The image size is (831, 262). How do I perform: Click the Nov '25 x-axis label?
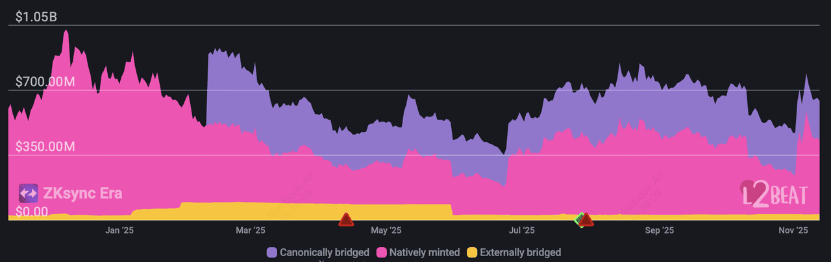tap(793, 230)
